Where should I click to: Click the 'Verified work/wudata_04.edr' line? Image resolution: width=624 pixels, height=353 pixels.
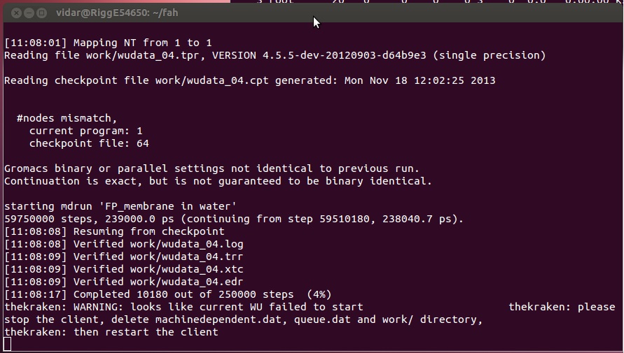click(x=124, y=282)
